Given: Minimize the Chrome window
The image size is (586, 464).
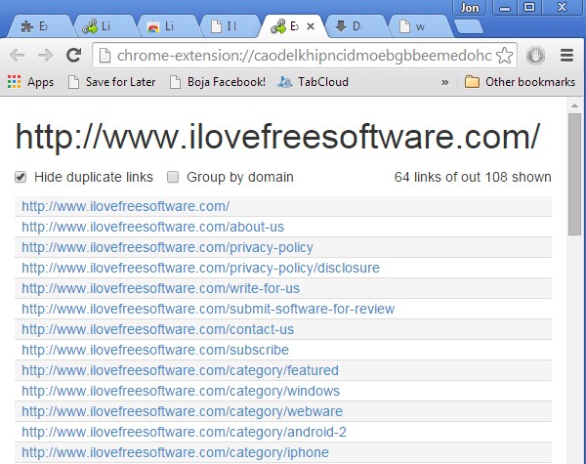Looking at the screenshot, I should click(x=505, y=8).
